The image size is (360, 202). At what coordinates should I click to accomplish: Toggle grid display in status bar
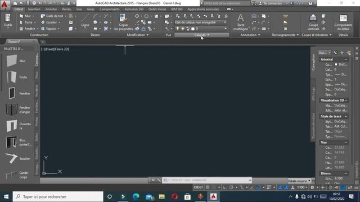click(208, 187)
